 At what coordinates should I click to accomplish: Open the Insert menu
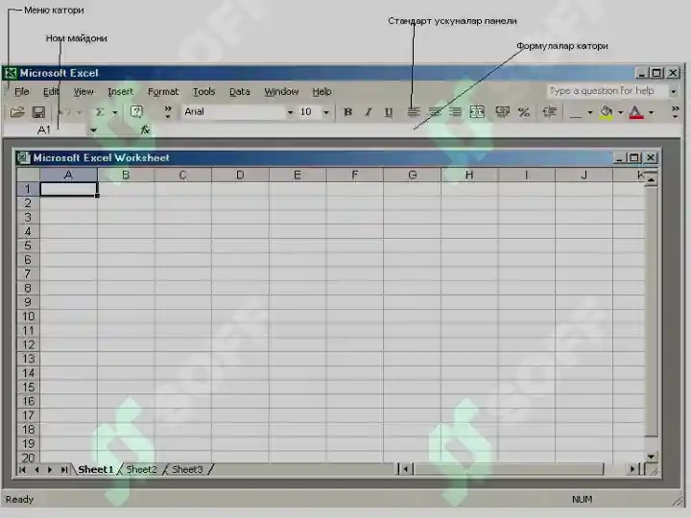click(x=120, y=92)
